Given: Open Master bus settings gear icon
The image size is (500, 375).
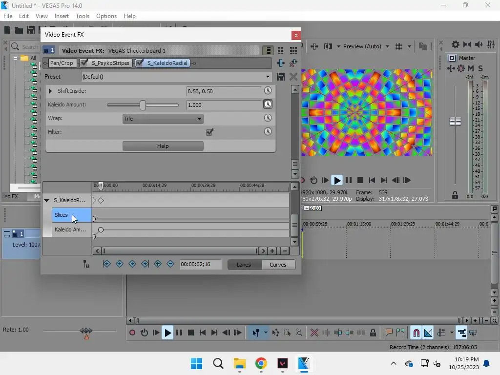Looking at the screenshot, I should coord(461,68).
